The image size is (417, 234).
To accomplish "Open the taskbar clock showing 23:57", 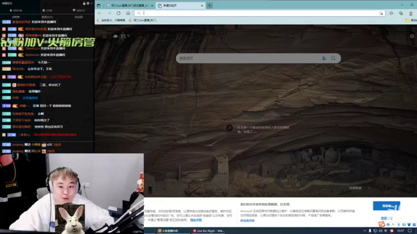I will click(x=401, y=231).
